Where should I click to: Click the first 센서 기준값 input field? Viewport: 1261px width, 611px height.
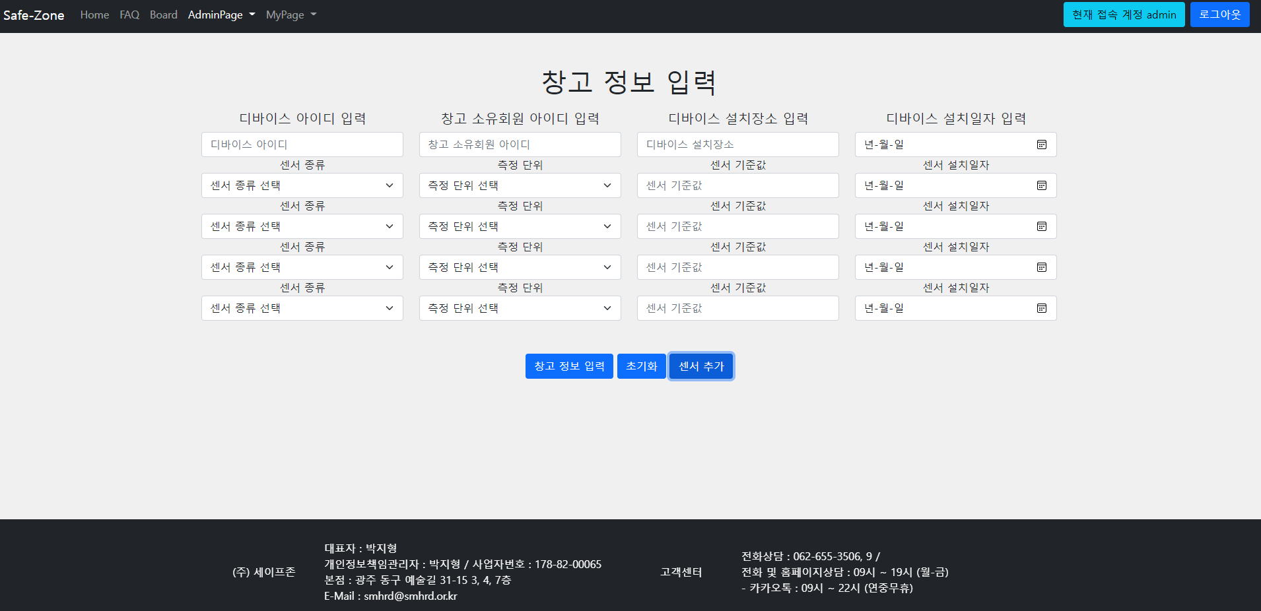(737, 185)
